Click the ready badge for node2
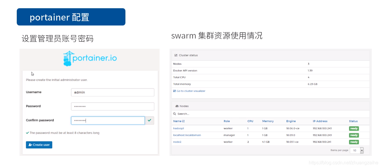Screen dimensions: 381x168 (x=354, y=142)
